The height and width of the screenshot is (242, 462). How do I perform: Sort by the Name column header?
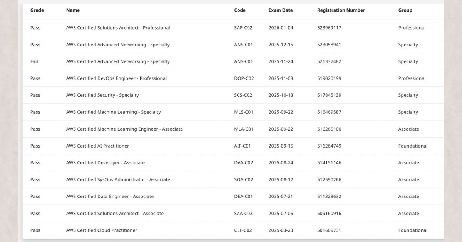pos(73,10)
